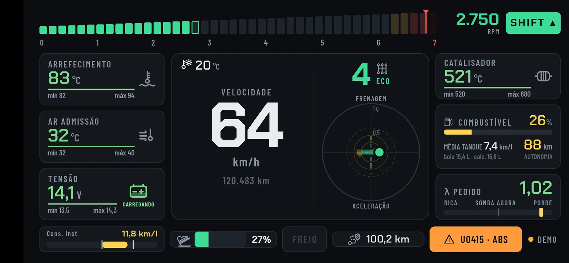Tap the máx 680 catalyst limit

coord(519,94)
